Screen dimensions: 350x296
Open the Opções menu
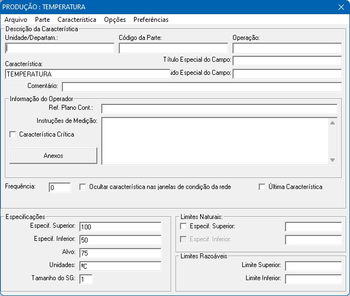(115, 20)
